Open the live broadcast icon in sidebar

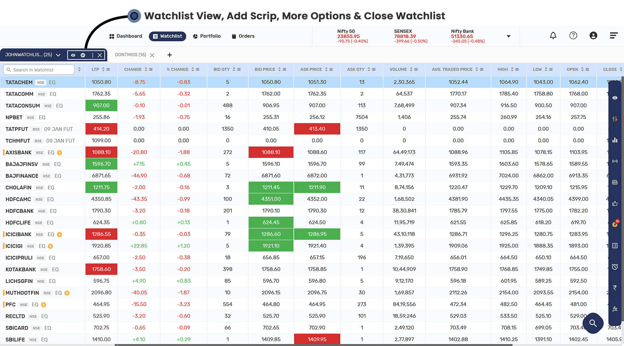[x=615, y=161]
